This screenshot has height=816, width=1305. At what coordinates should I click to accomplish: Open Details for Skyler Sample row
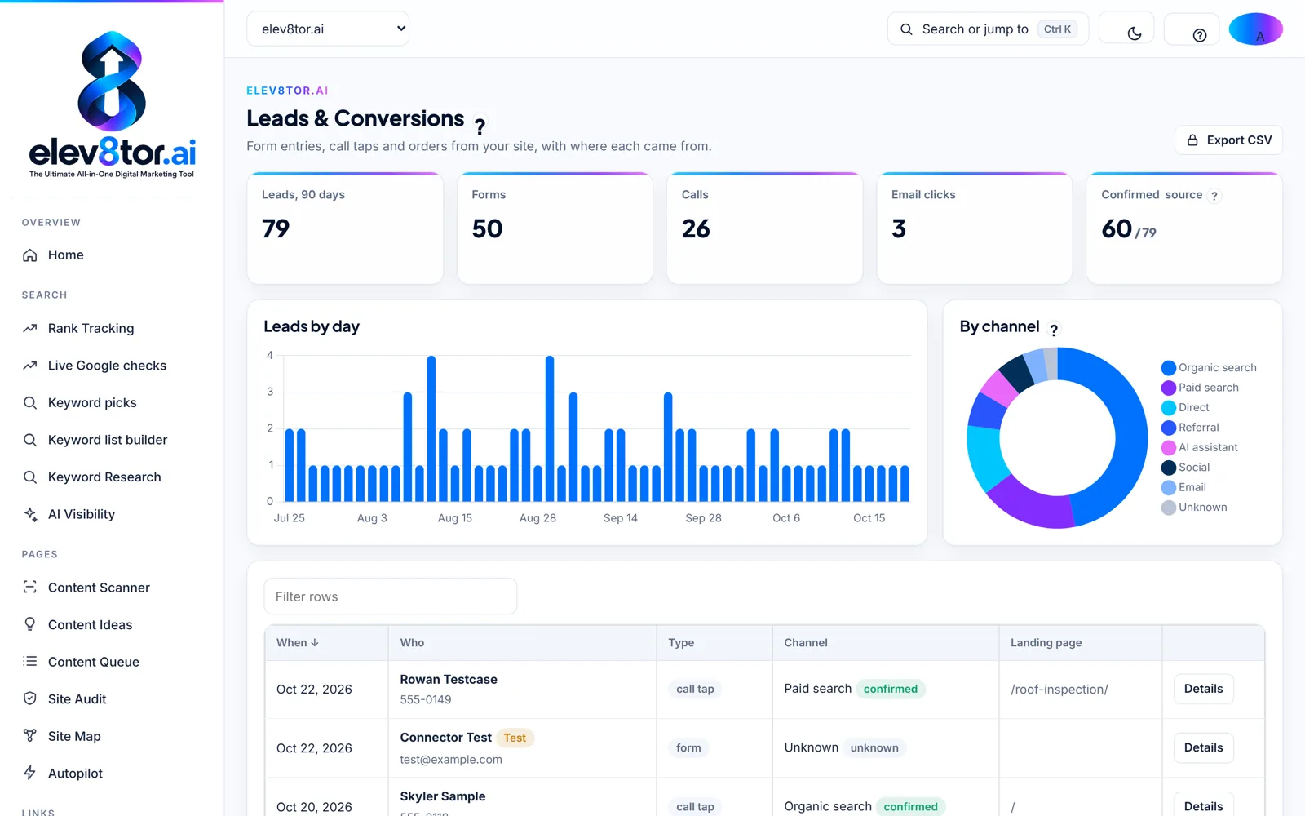pos(1203,805)
